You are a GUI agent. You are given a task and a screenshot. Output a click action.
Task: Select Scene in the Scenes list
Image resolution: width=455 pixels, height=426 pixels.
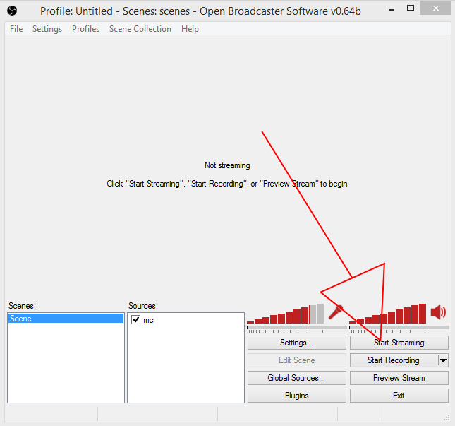(66, 319)
